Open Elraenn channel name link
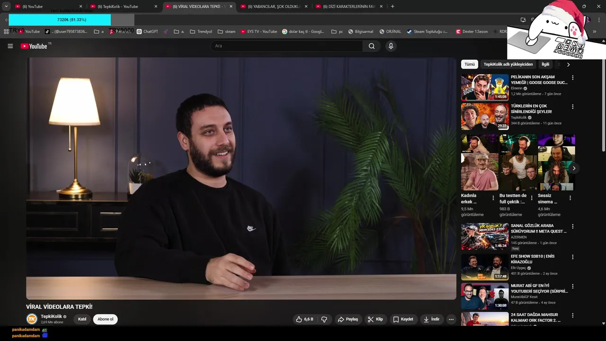Screen dimensions: 606x341 (517, 88)
